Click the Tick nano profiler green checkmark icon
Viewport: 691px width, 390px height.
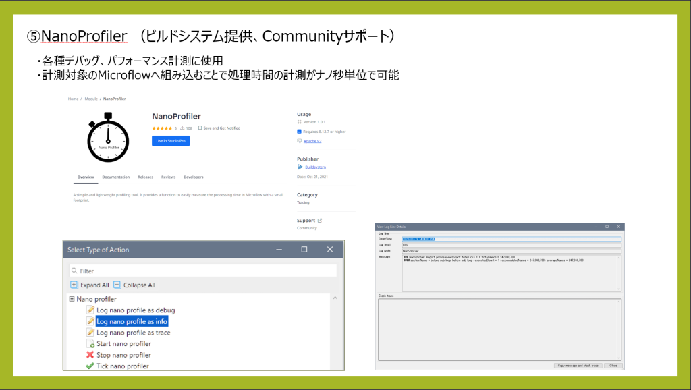pyautogui.click(x=90, y=366)
